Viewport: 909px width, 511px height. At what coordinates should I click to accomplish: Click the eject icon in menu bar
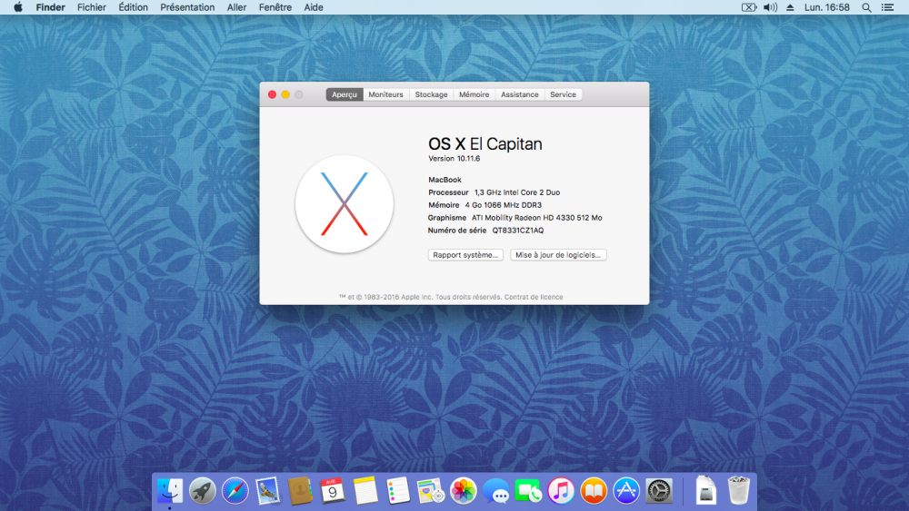790,7
